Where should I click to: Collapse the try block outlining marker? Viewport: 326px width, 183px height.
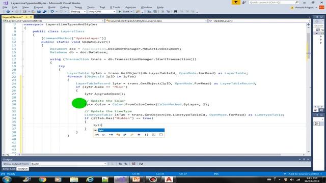tap(22, 66)
